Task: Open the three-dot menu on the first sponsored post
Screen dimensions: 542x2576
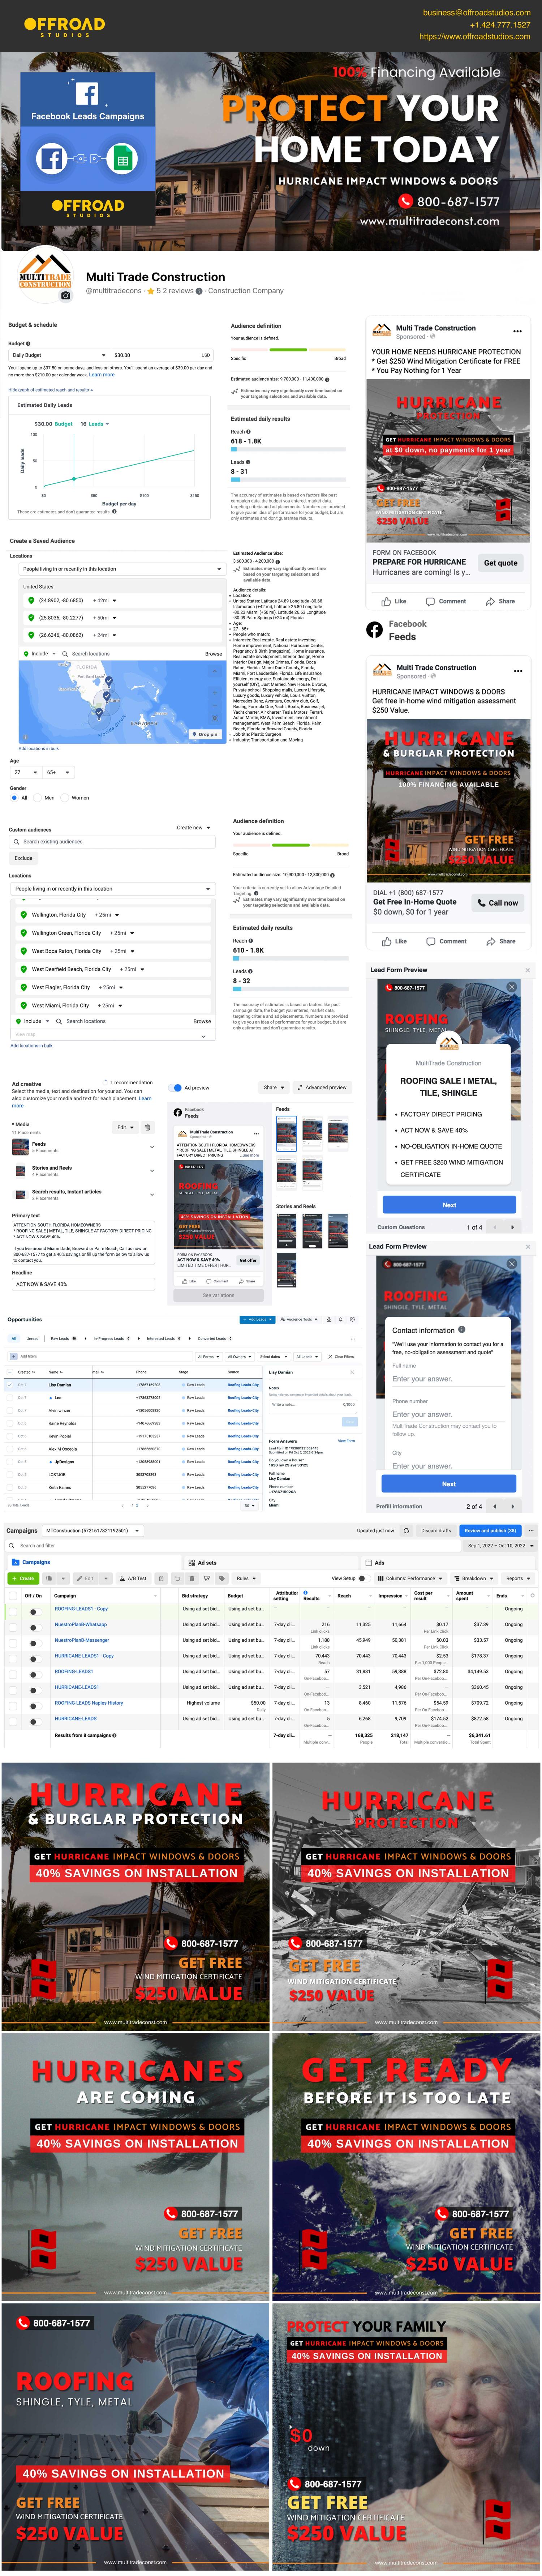Action: pos(517,331)
